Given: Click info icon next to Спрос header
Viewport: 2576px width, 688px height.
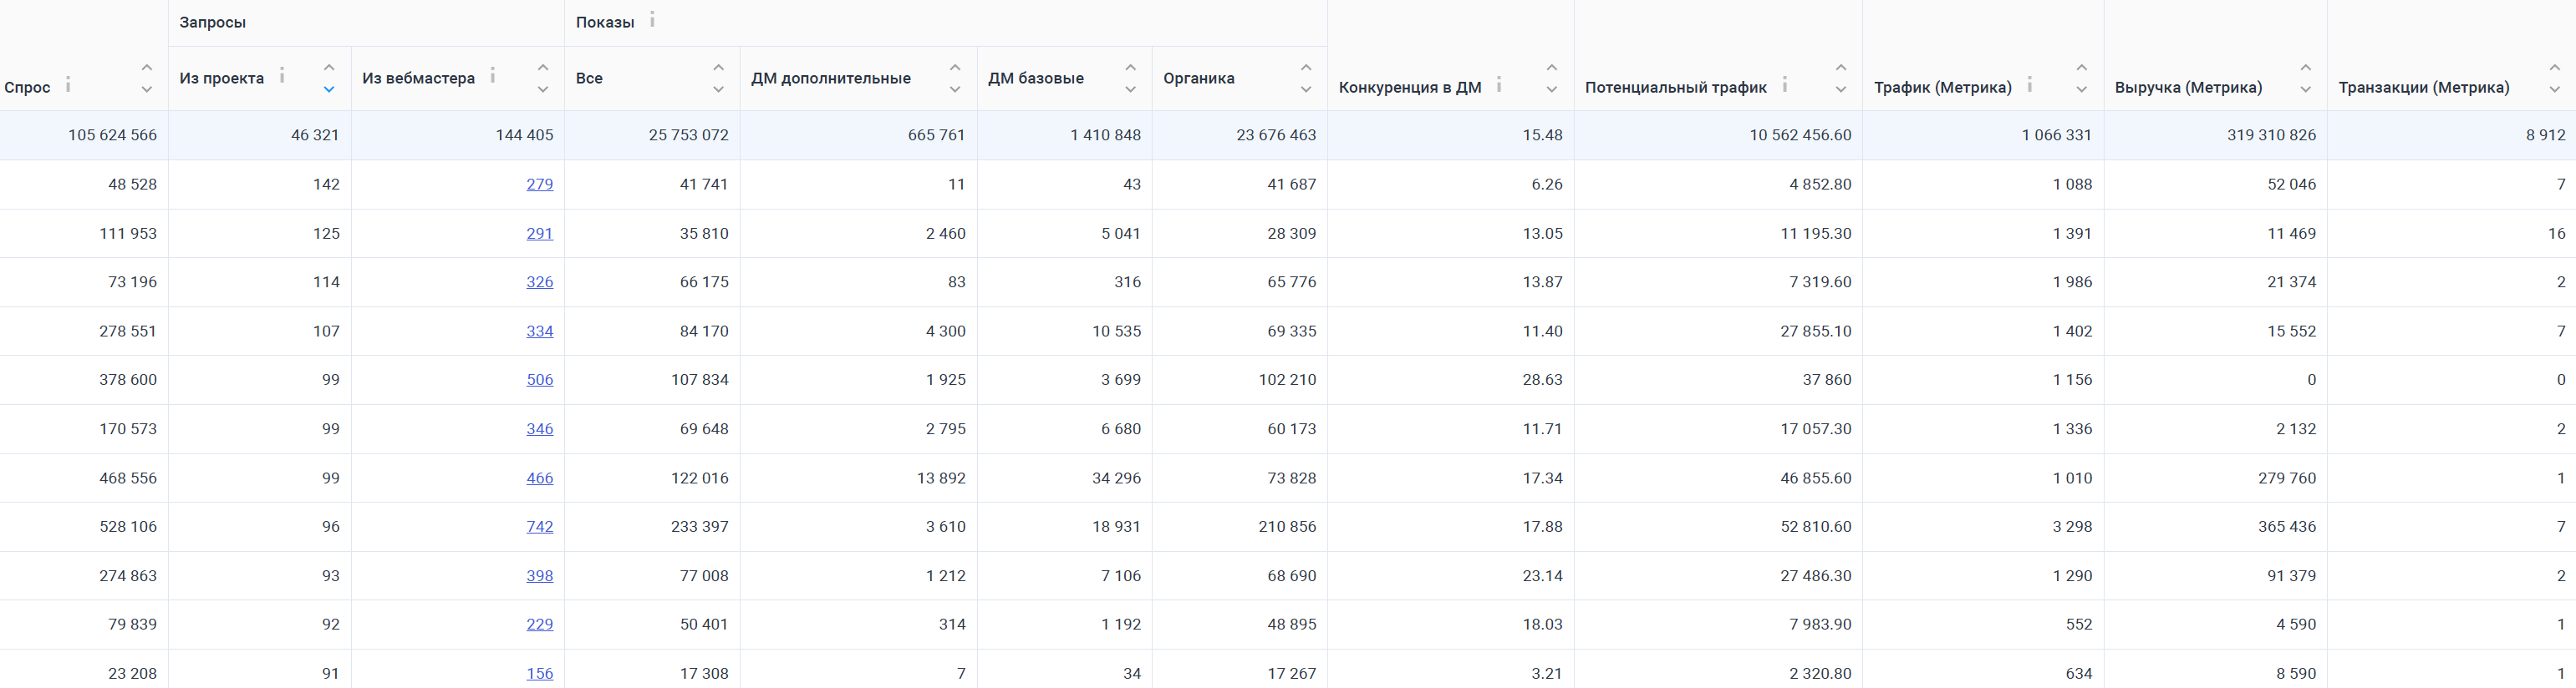Looking at the screenshot, I should pos(68,85).
